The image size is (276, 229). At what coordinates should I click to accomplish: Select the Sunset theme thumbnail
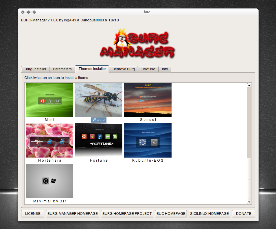tap(148, 100)
